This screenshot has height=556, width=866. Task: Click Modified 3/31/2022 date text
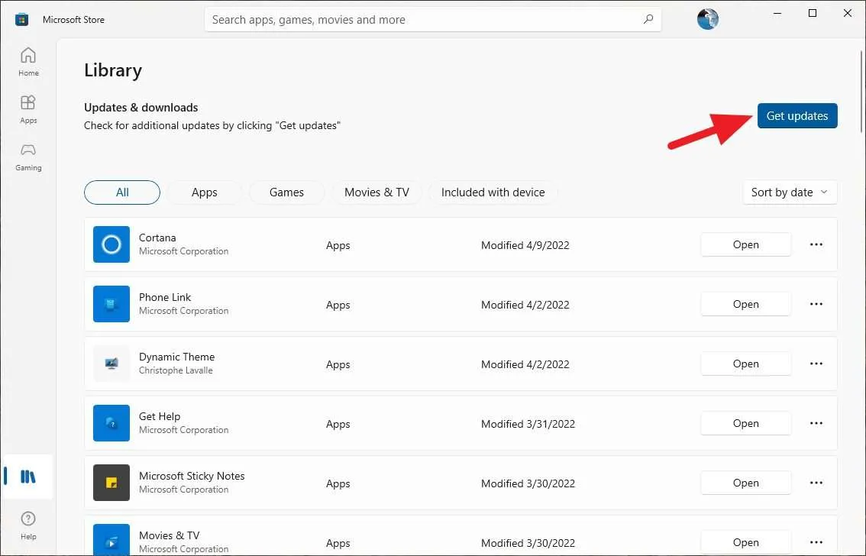tap(528, 424)
